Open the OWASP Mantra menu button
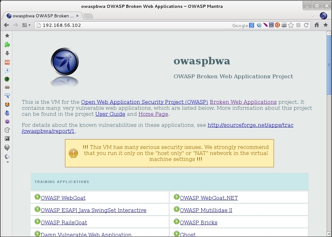 point(323,16)
